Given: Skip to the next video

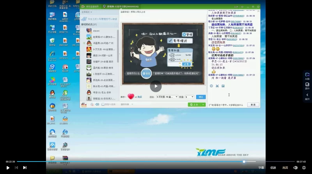Looking at the screenshot, I should pyautogui.click(x=25, y=168).
